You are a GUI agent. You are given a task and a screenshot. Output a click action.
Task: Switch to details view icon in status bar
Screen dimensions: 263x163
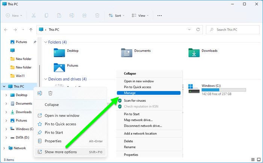click(x=253, y=160)
